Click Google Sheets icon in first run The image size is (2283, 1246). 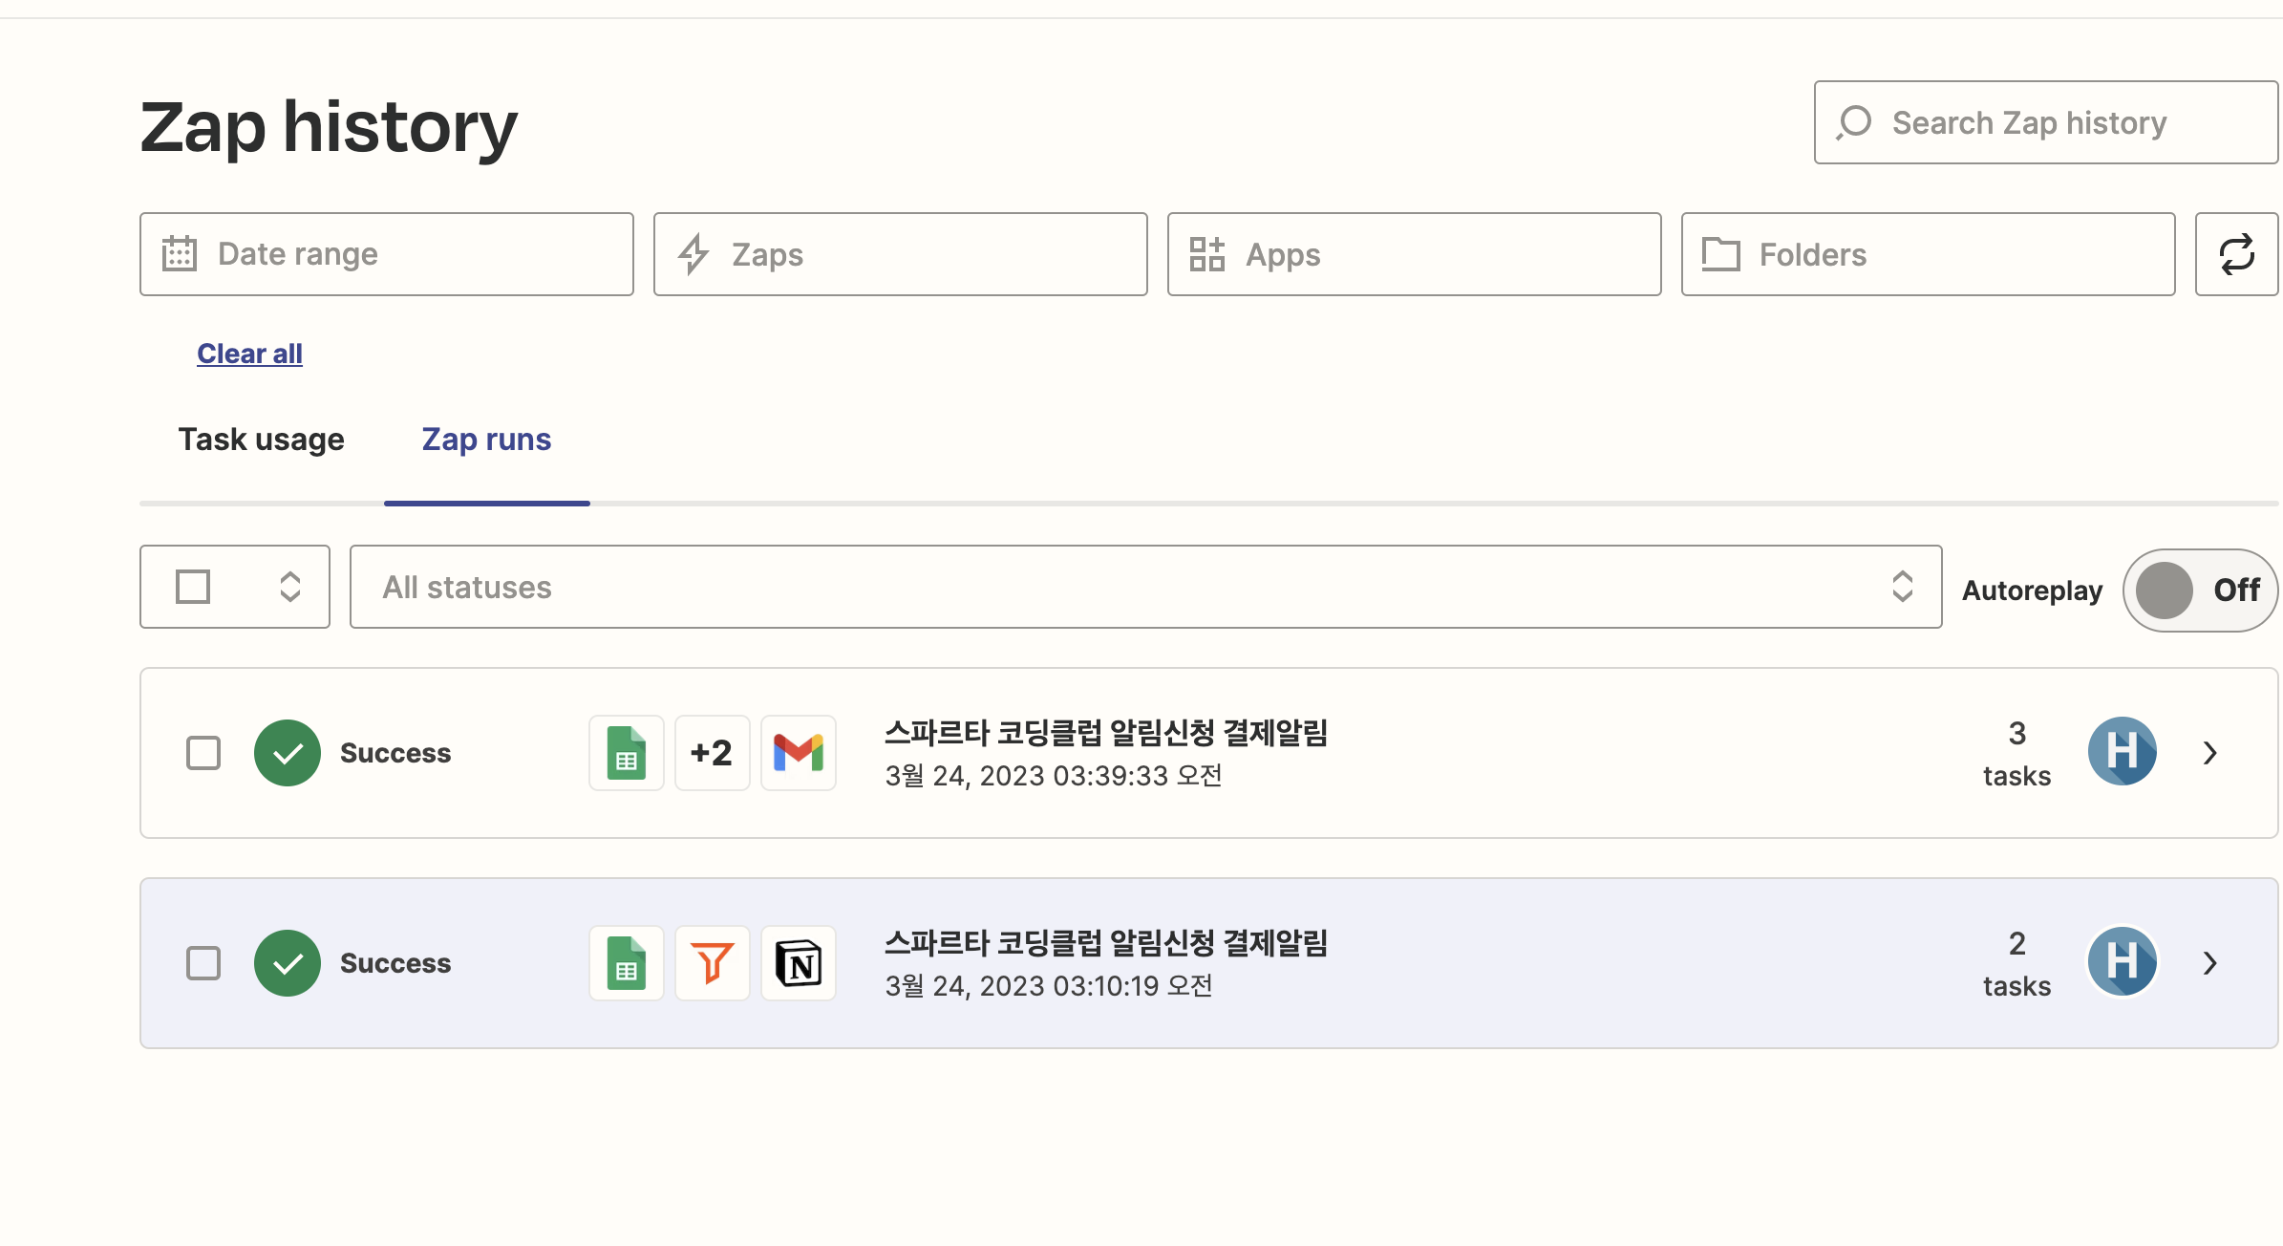click(x=626, y=753)
